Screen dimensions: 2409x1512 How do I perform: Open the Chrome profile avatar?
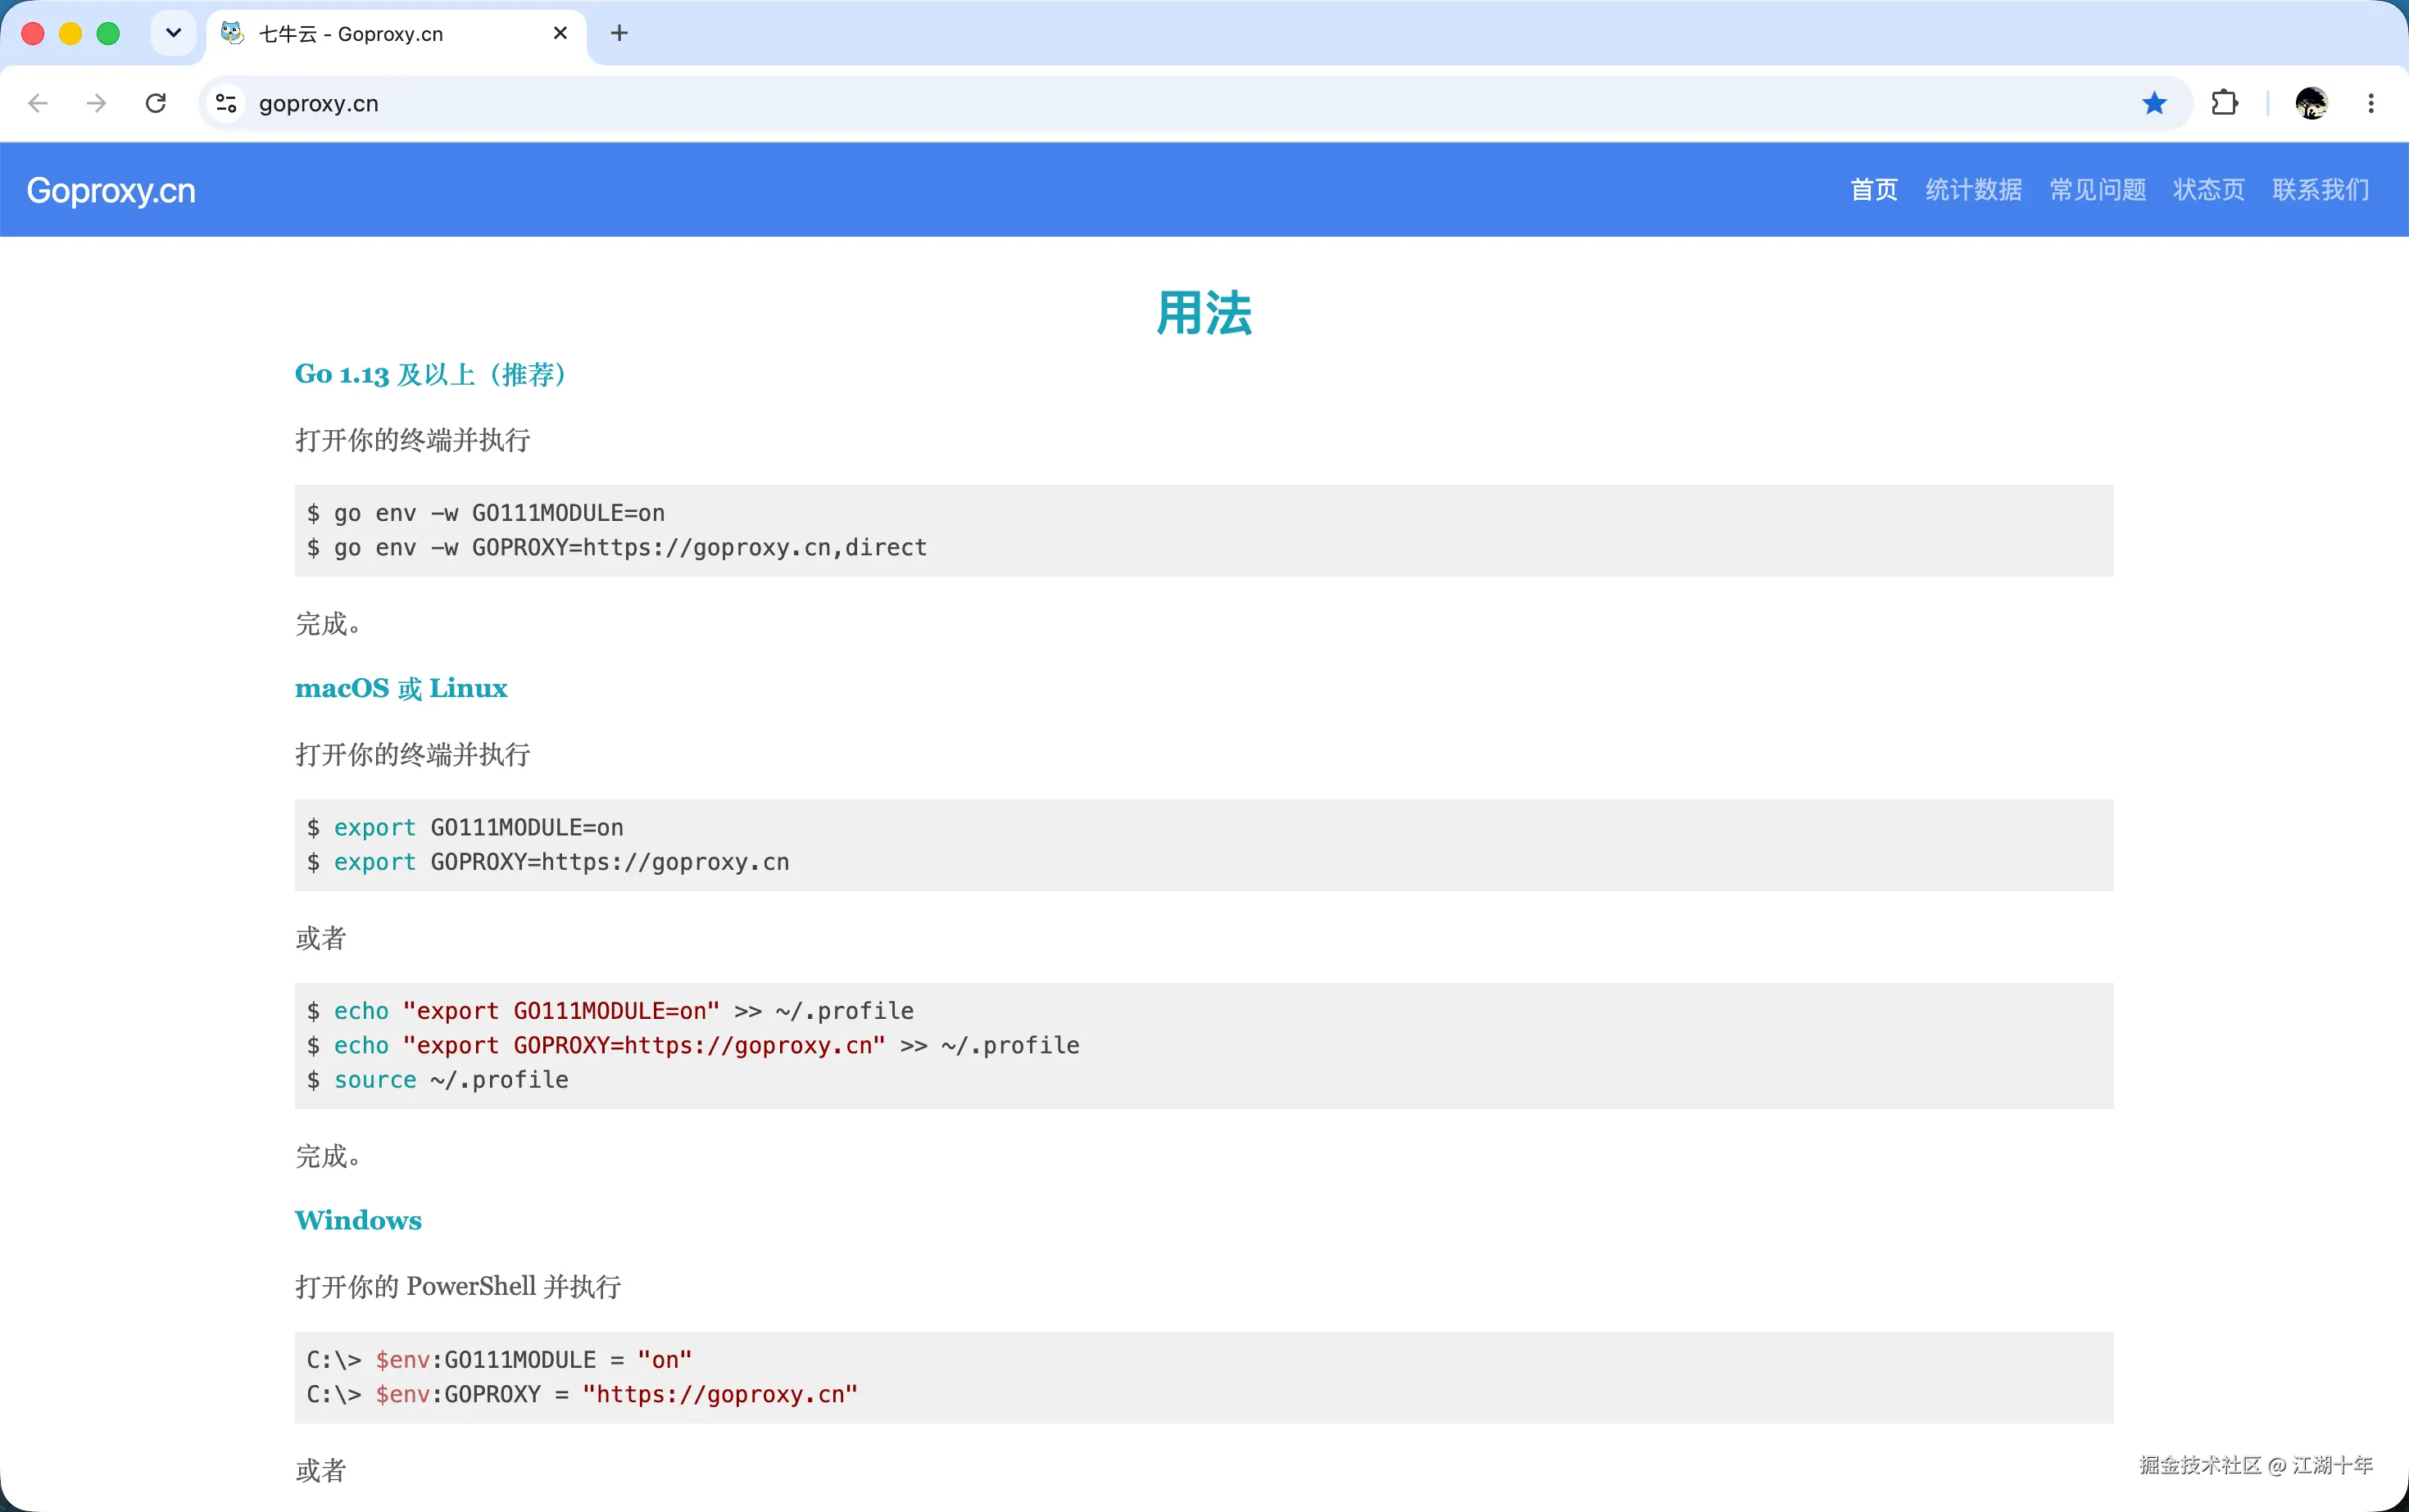click(2311, 103)
